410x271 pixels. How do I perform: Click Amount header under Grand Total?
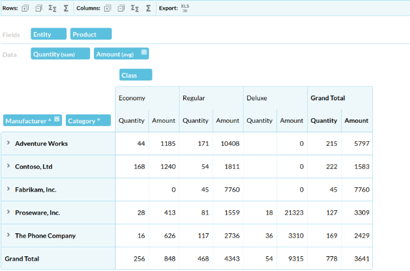pos(356,121)
